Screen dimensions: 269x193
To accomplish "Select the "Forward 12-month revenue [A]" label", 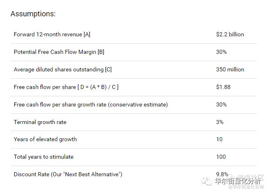I will click(x=52, y=34).
